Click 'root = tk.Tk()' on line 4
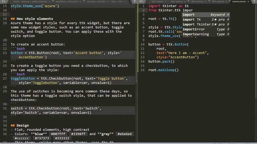257x144 pixels. pos(162,19)
